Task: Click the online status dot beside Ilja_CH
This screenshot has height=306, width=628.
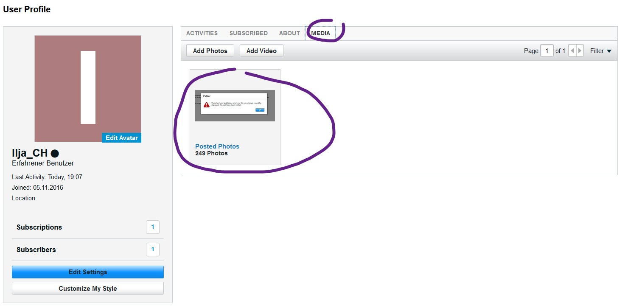Action: click(x=55, y=154)
